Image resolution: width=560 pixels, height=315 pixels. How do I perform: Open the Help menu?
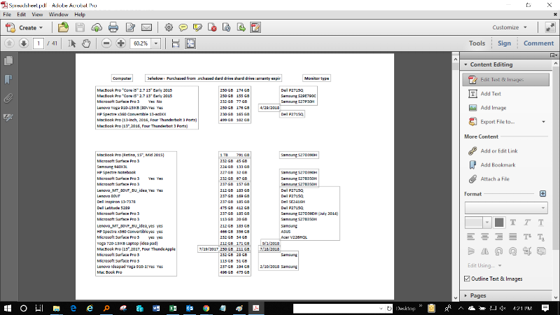point(80,15)
